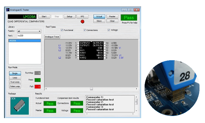Viewport: 205px width, 123px height.
Task: Open the Family dropdown list
Action: point(40,31)
